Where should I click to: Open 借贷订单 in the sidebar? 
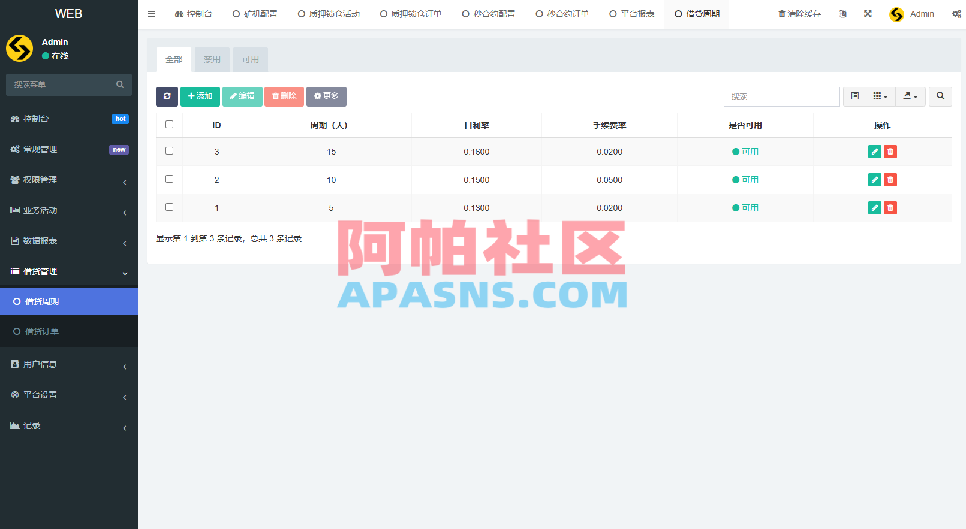[69, 331]
